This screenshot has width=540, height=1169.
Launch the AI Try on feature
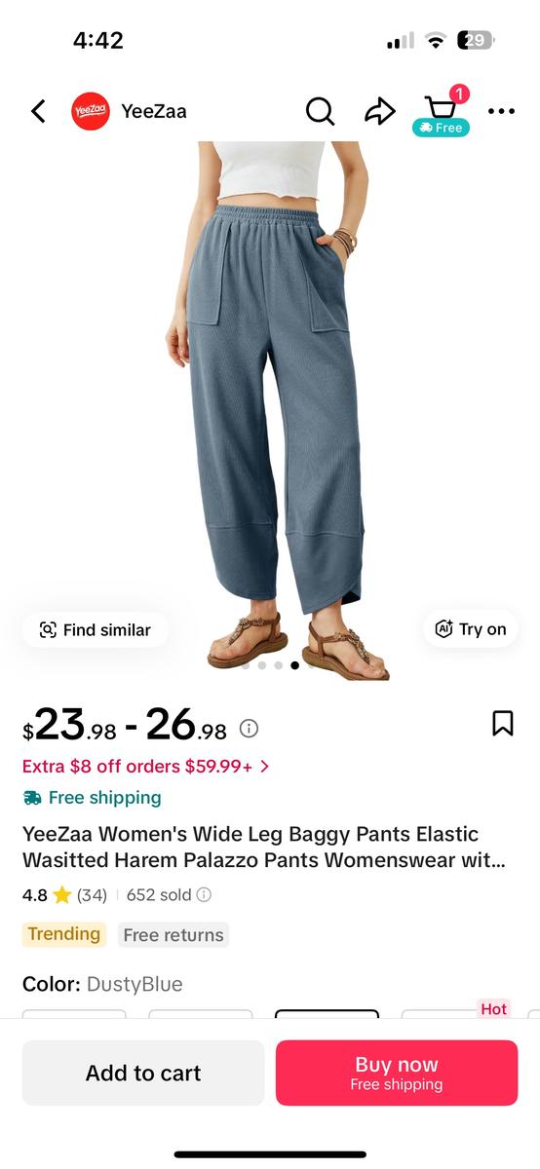[471, 628]
